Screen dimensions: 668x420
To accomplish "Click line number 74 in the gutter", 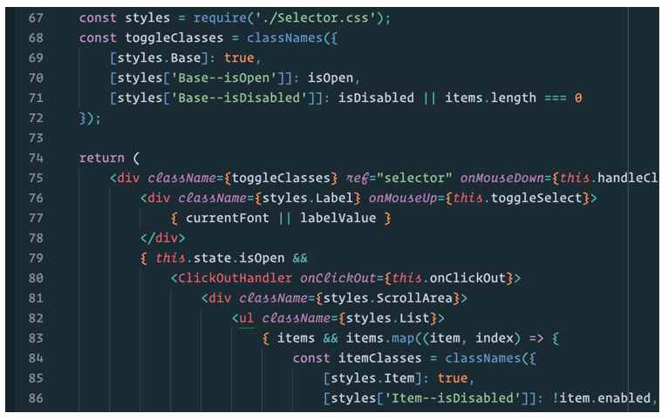I will click(36, 158).
